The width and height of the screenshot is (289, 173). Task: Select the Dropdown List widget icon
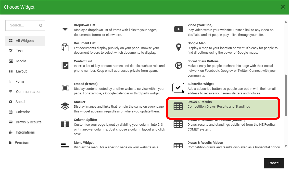pos(65,29)
